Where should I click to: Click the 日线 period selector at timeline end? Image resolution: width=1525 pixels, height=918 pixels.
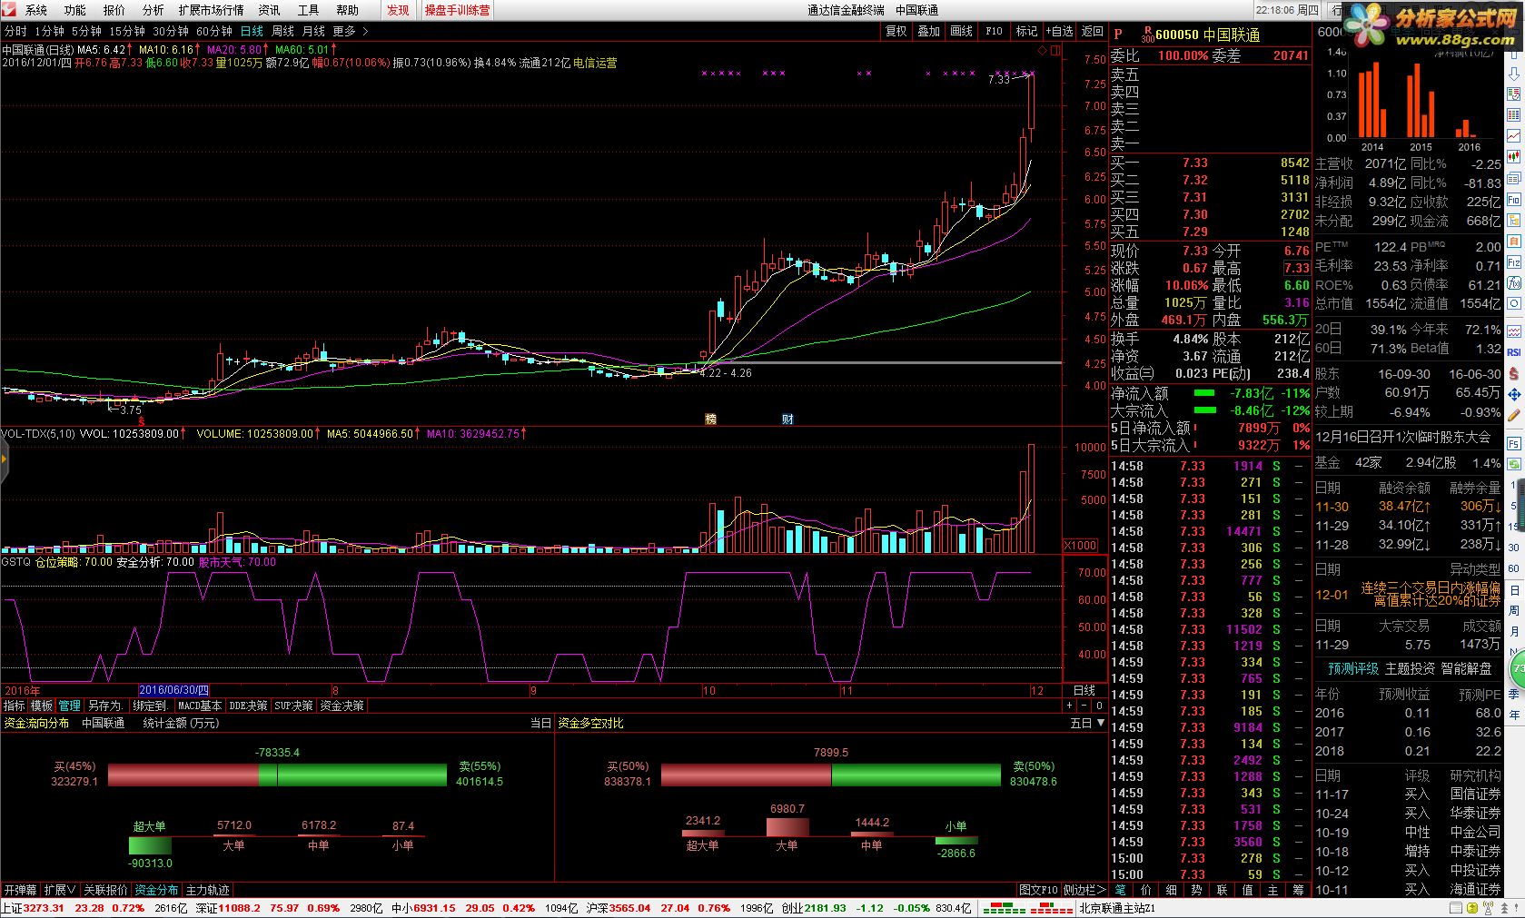(x=1084, y=690)
